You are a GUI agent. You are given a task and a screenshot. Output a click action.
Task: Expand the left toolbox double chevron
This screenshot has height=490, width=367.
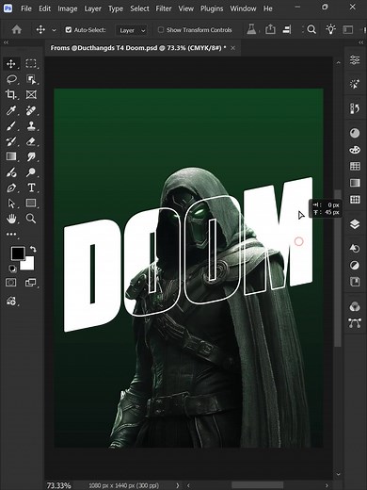(6, 42)
